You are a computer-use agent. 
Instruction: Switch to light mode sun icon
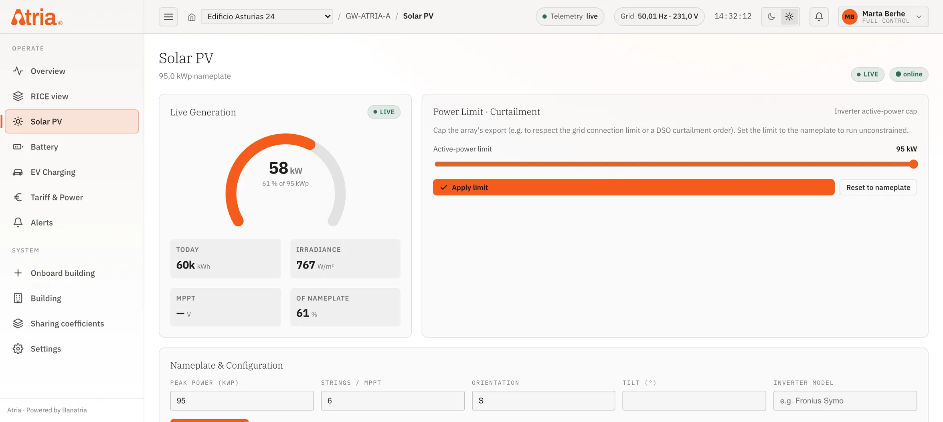click(x=789, y=16)
